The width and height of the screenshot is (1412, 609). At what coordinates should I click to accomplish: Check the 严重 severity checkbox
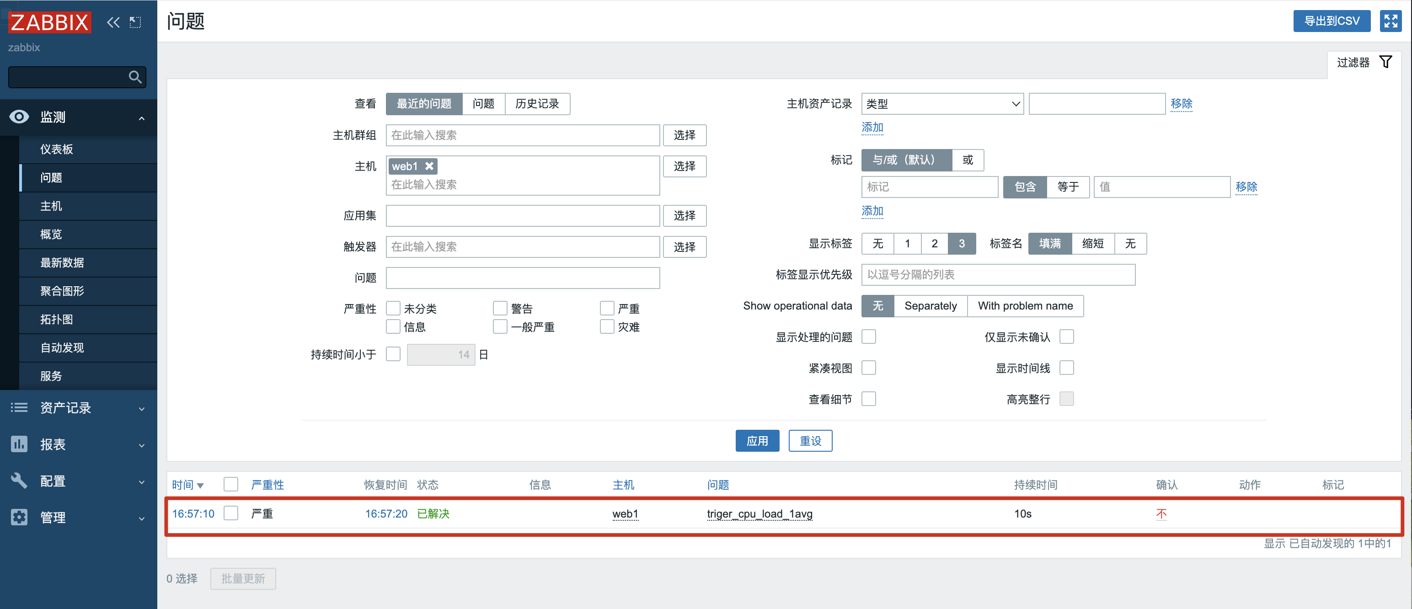click(607, 308)
